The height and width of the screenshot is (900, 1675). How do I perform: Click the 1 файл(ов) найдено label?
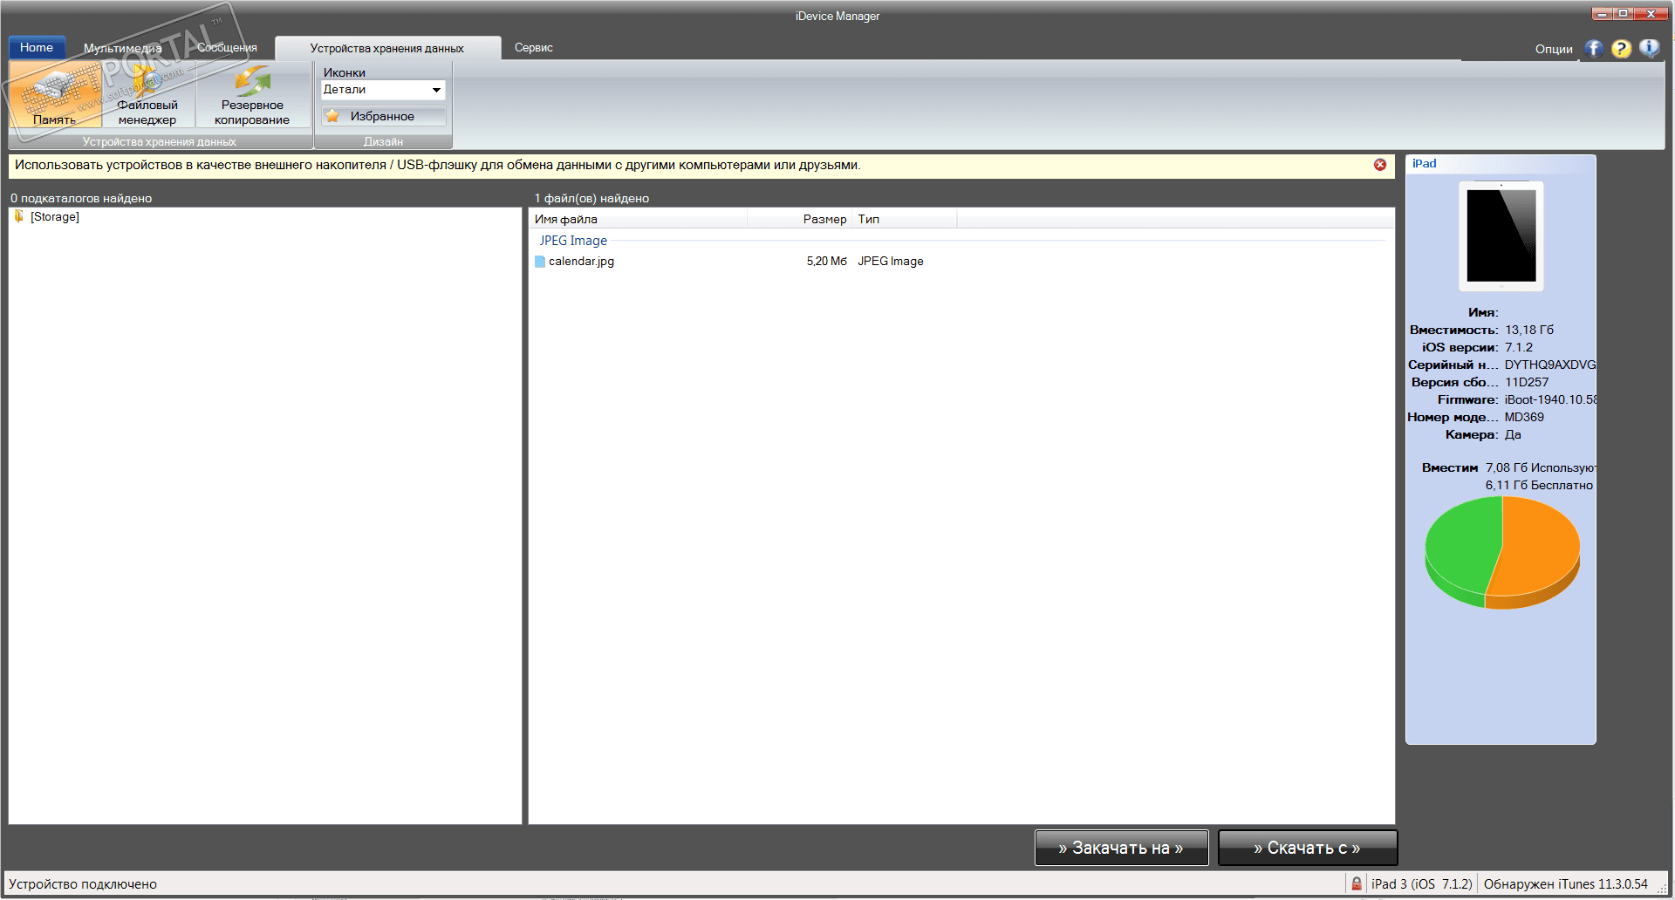coord(592,198)
